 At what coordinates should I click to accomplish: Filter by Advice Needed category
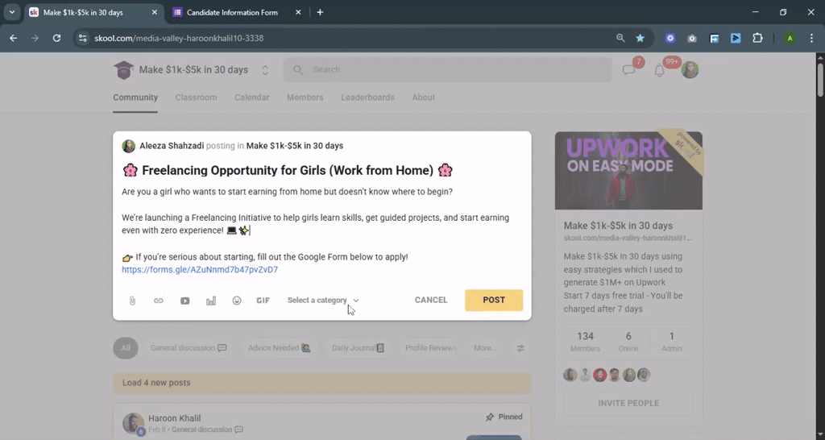coord(280,348)
